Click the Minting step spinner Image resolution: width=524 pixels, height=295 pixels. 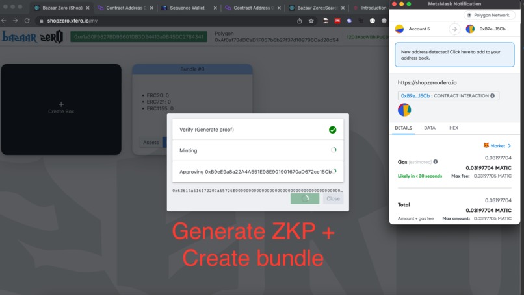[x=334, y=150]
